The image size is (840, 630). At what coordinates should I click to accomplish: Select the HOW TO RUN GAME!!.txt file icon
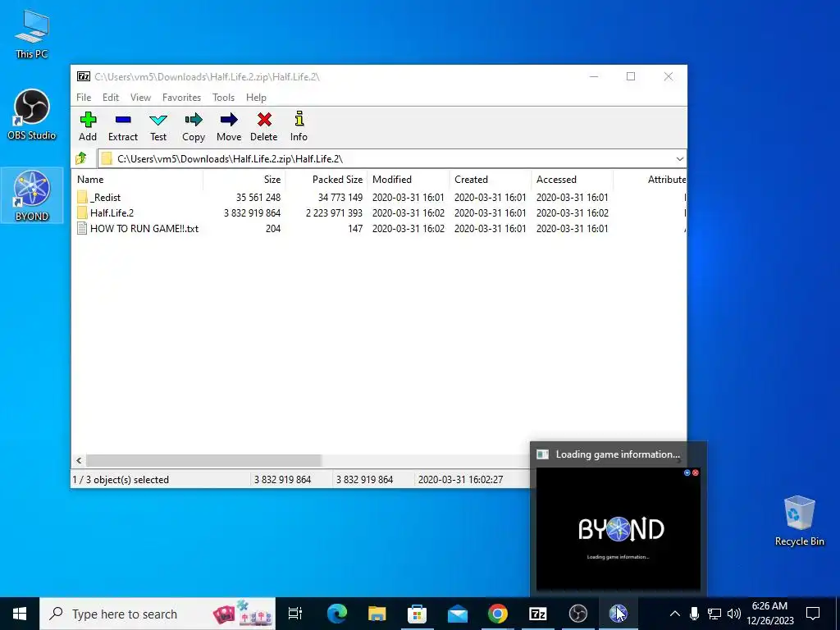tap(82, 229)
